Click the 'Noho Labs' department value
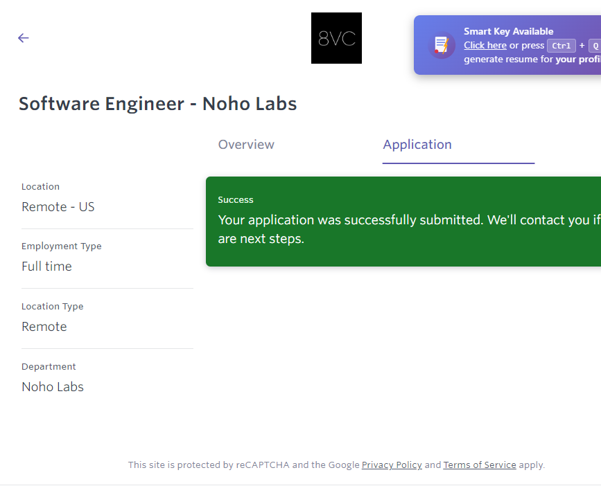Viewport: 601px width, 486px height. [x=53, y=387]
